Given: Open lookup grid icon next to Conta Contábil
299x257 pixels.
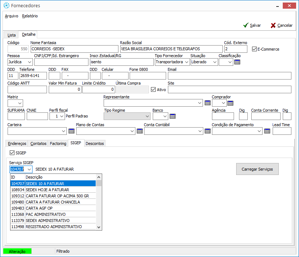Looking at the screenshot, I should click(x=208, y=131).
